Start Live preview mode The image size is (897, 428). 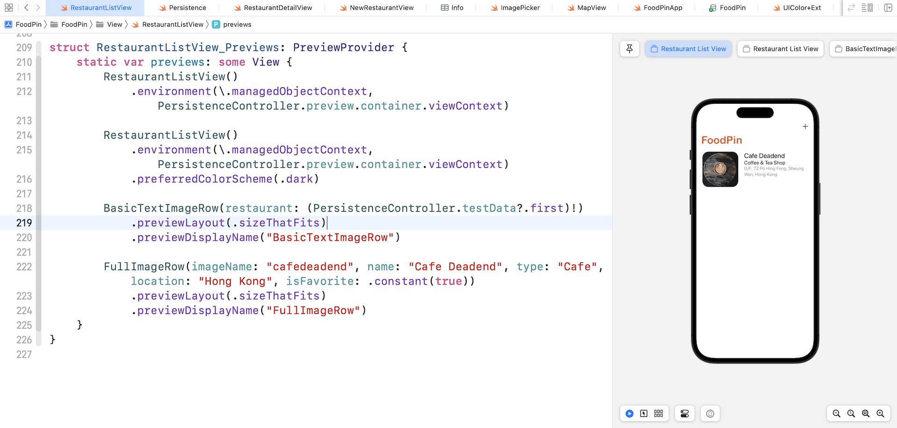pos(629,414)
